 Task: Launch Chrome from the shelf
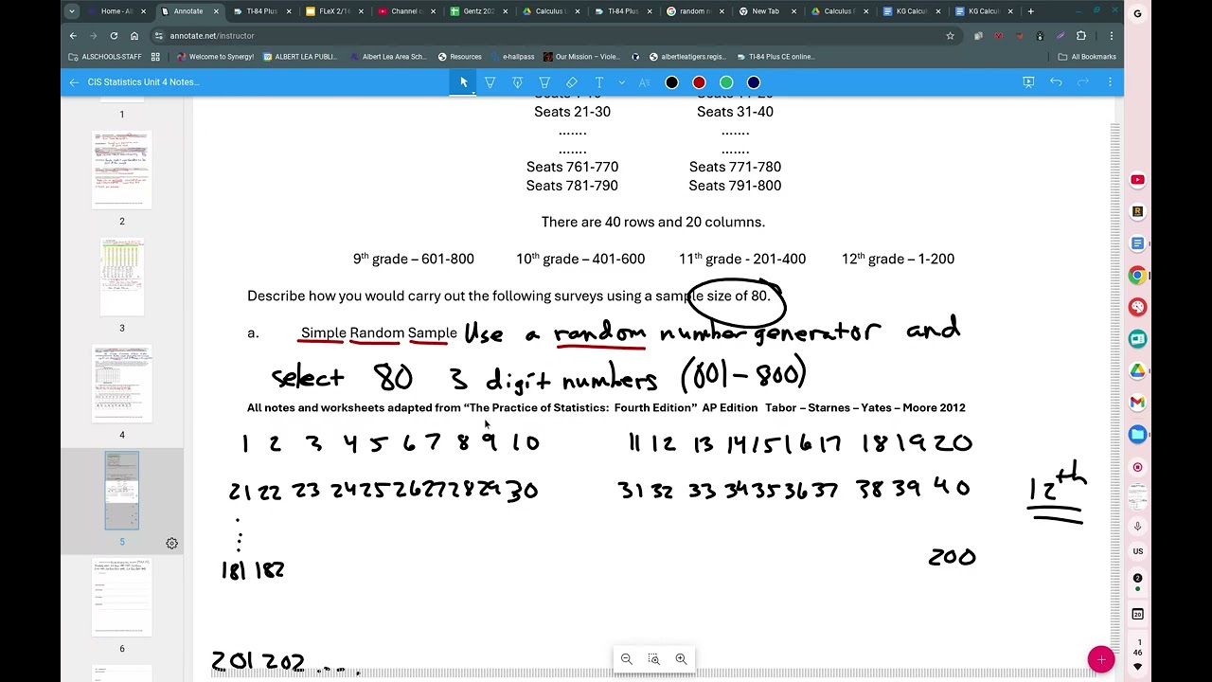tap(1137, 276)
